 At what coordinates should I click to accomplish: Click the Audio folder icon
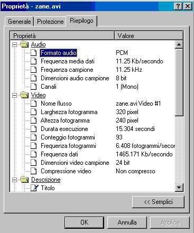24,44
